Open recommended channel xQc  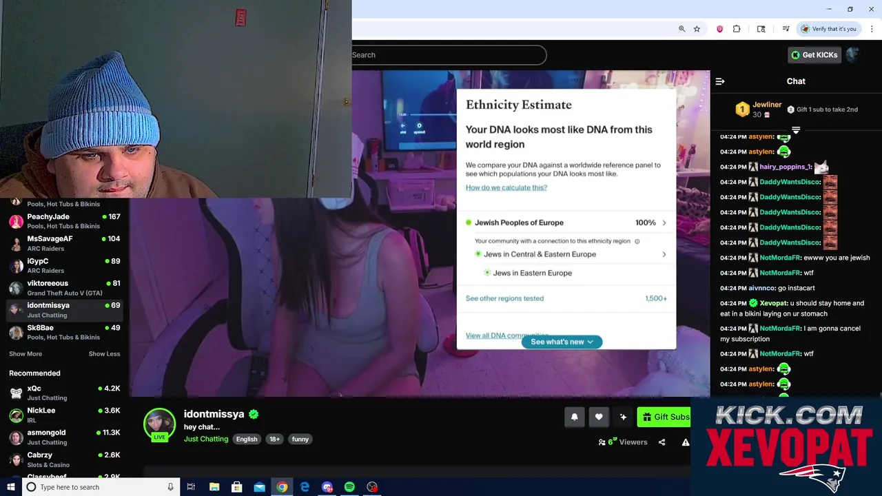[x=64, y=393]
